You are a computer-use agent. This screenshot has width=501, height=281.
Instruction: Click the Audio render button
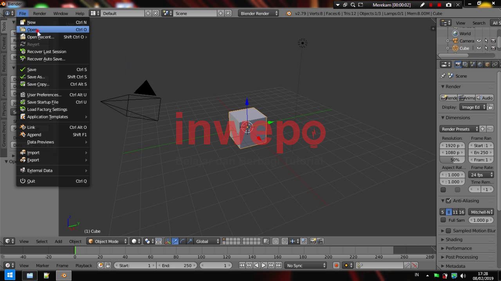coord(485,98)
